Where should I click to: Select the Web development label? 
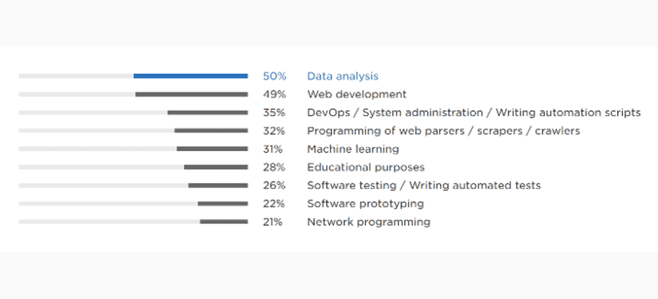click(357, 95)
